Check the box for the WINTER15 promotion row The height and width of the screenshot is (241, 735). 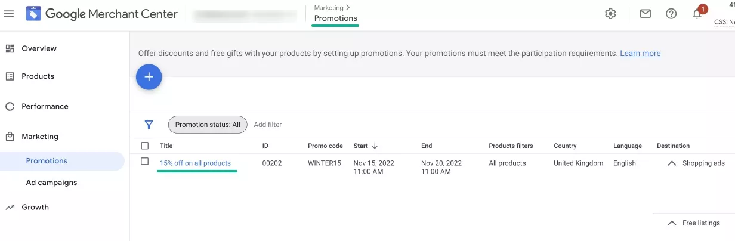tap(145, 162)
